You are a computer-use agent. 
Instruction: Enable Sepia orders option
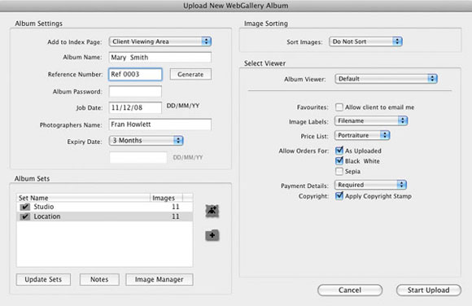(x=339, y=172)
